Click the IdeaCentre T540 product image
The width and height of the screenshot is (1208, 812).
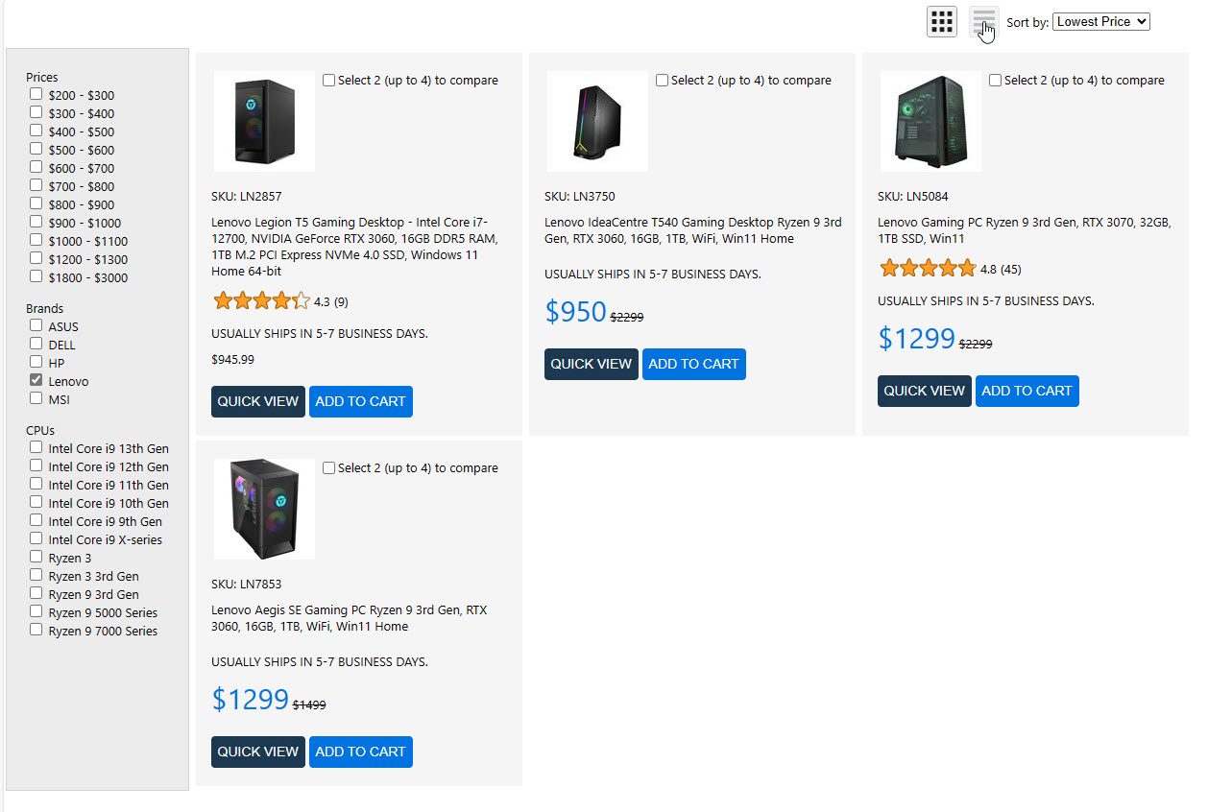point(597,121)
